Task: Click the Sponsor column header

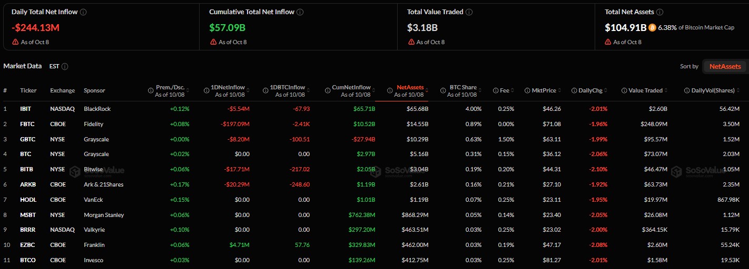Action: (x=94, y=90)
